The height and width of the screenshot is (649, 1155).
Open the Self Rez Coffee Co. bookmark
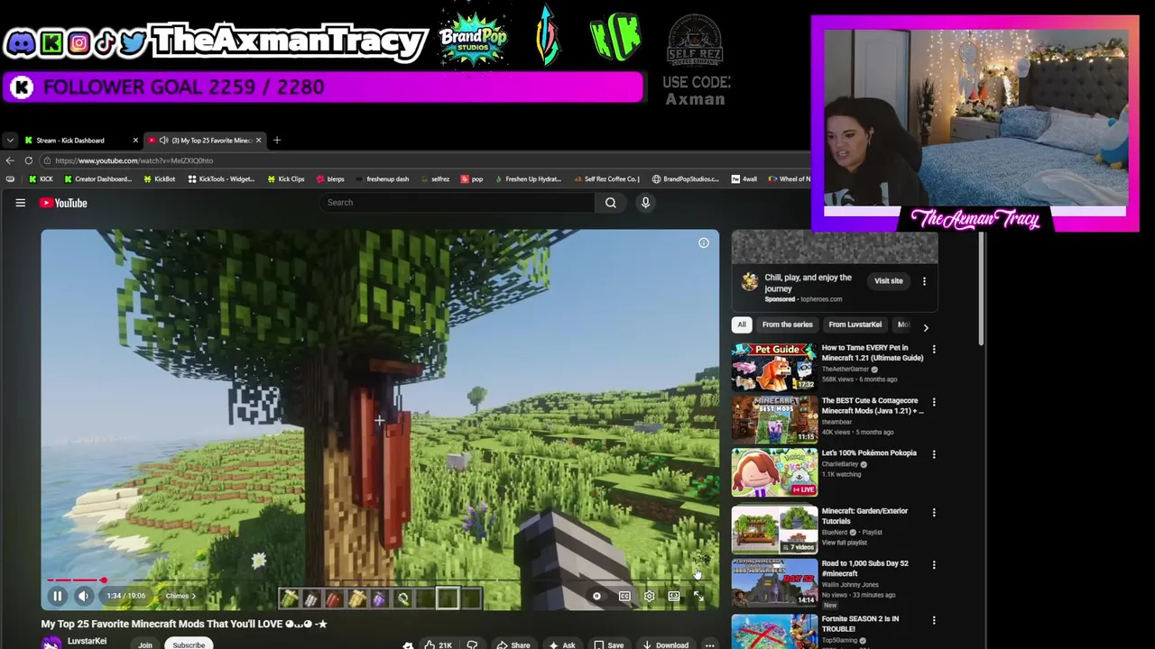(x=605, y=179)
